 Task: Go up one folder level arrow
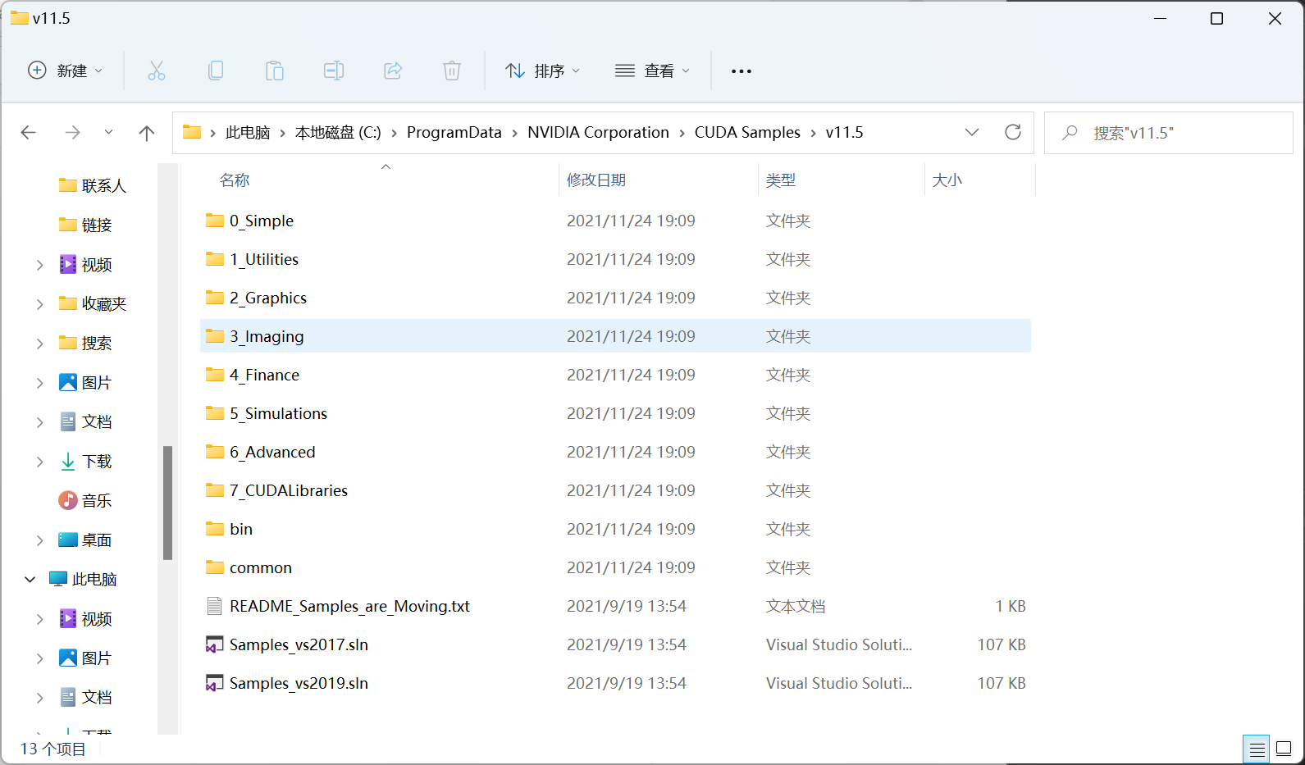tap(147, 133)
